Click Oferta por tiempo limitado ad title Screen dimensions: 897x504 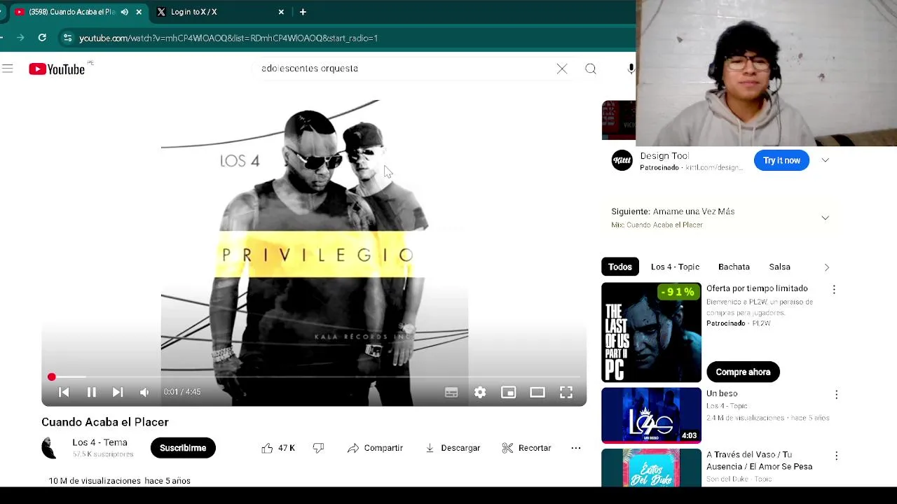tap(757, 288)
